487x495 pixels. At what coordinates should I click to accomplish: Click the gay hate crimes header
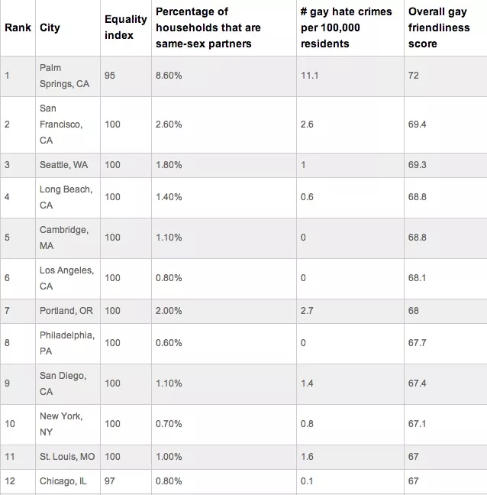click(x=350, y=27)
